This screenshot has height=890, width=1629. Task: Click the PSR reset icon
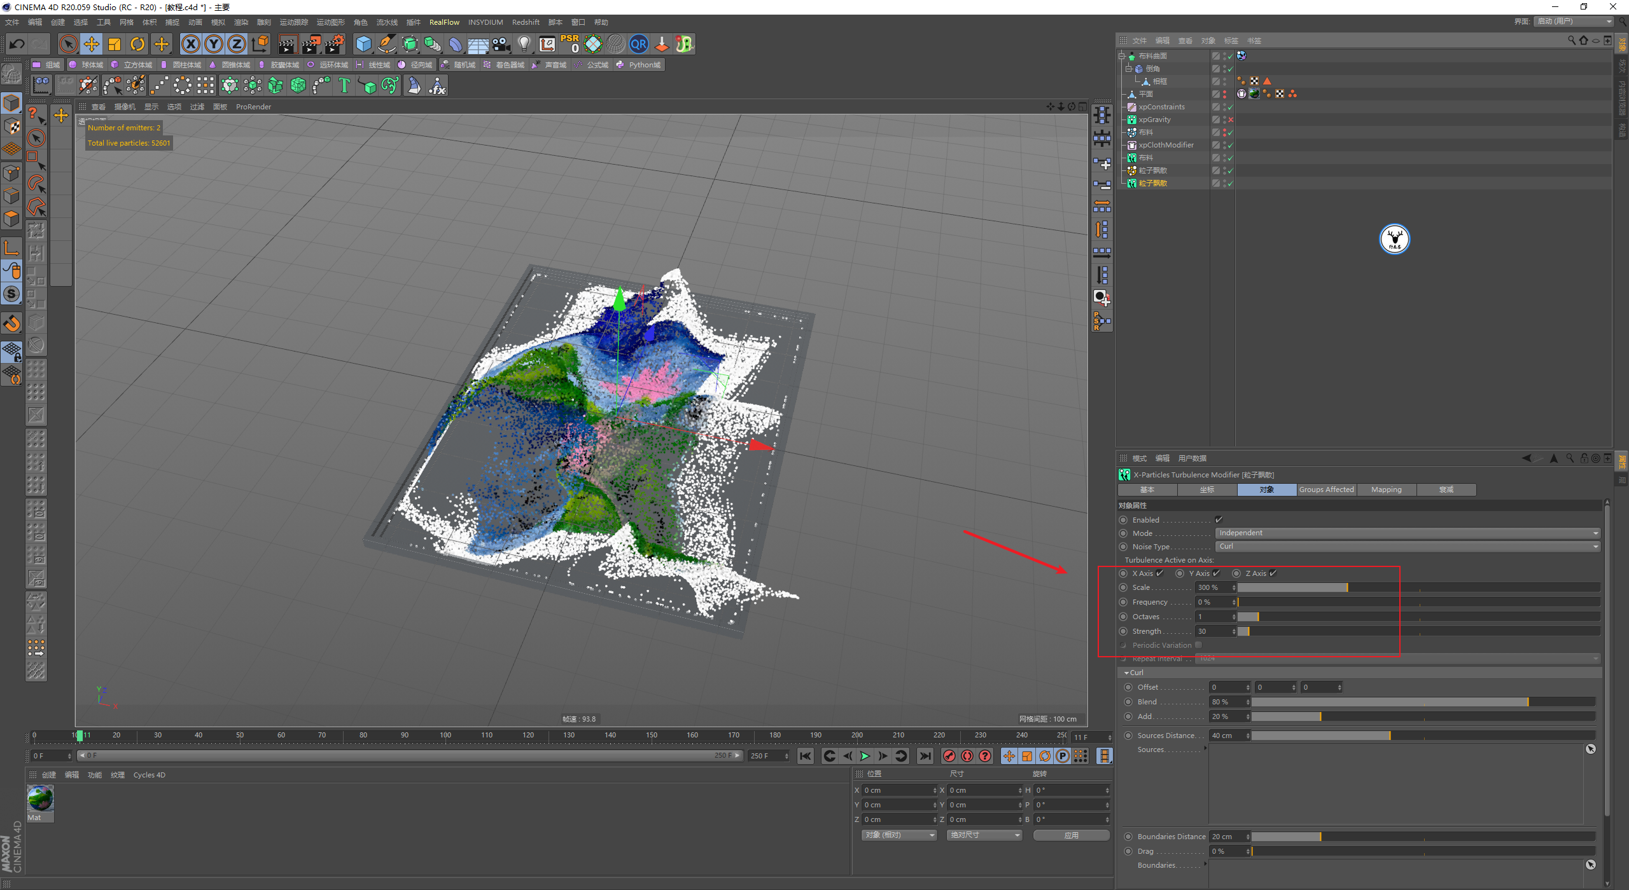[x=570, y=44]
